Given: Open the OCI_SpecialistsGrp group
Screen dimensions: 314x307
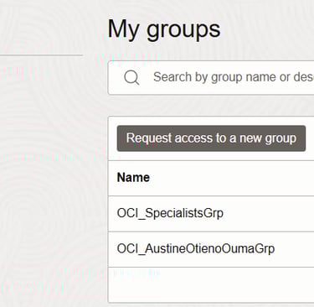Looking at the screenshot, I should pos(170,213).
